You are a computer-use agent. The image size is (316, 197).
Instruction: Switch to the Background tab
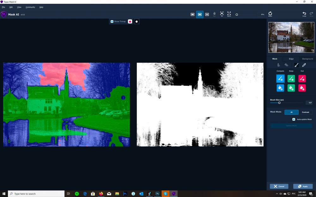click(307, 59)
